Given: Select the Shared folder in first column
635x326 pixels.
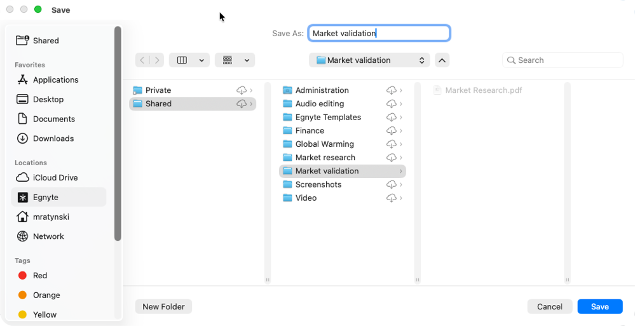Looking at the screenshot, I should click(x=193, y=104).
